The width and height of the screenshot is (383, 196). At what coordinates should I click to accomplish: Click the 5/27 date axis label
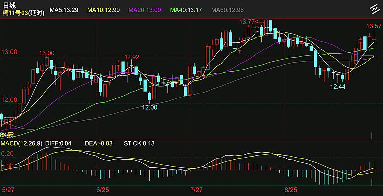pyautogui.click(x=8, y=190)
